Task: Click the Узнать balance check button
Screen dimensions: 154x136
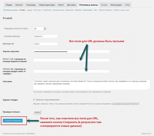Action: click(x=37, y=112)
